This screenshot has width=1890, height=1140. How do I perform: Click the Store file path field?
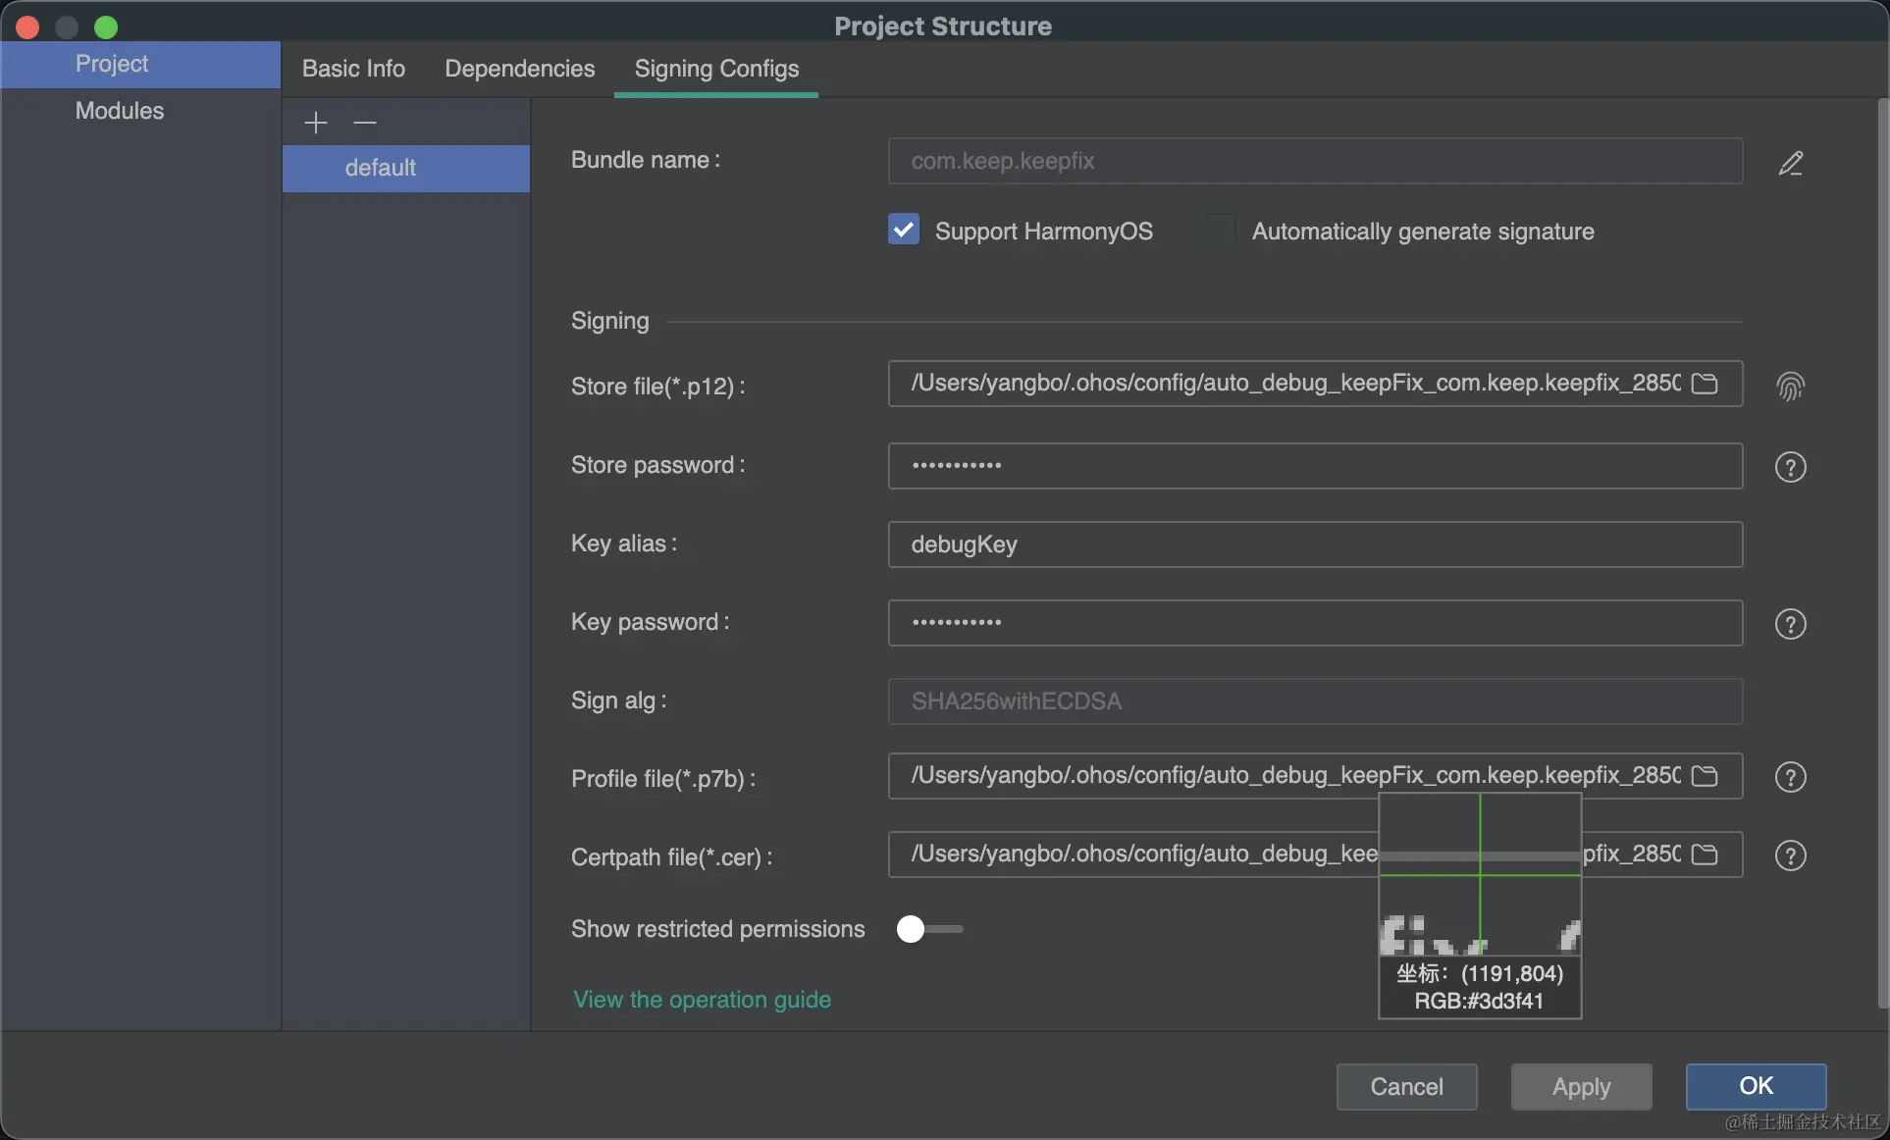click(x=1315, y=384)
